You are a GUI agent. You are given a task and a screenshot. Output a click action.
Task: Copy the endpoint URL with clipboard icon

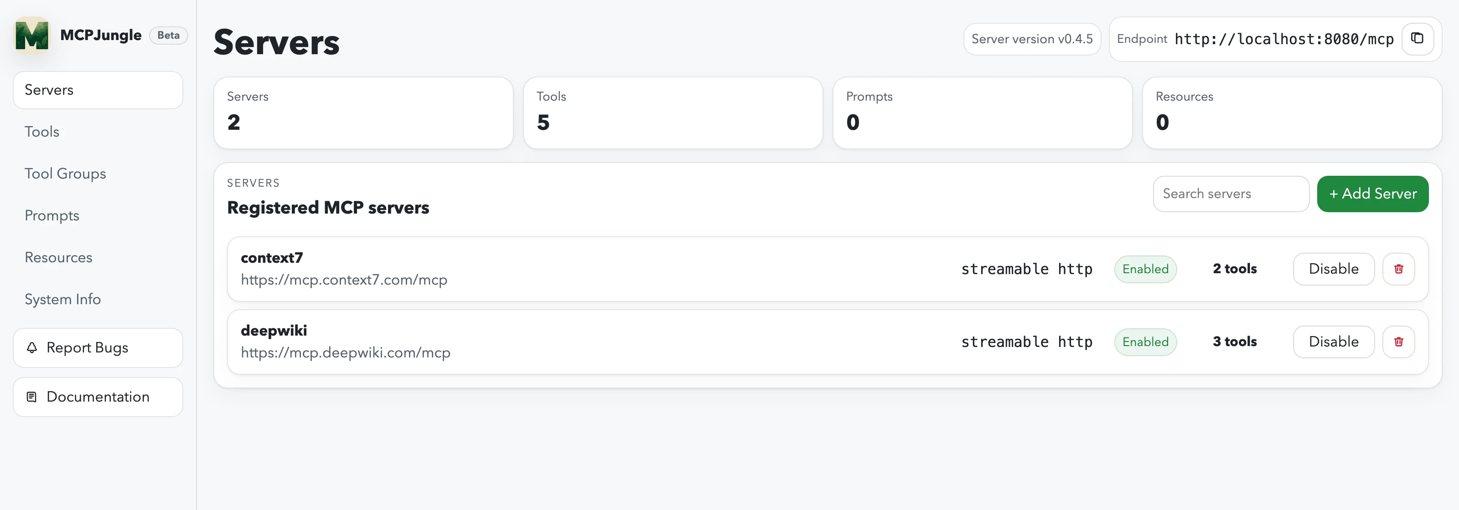point(1417,38)
